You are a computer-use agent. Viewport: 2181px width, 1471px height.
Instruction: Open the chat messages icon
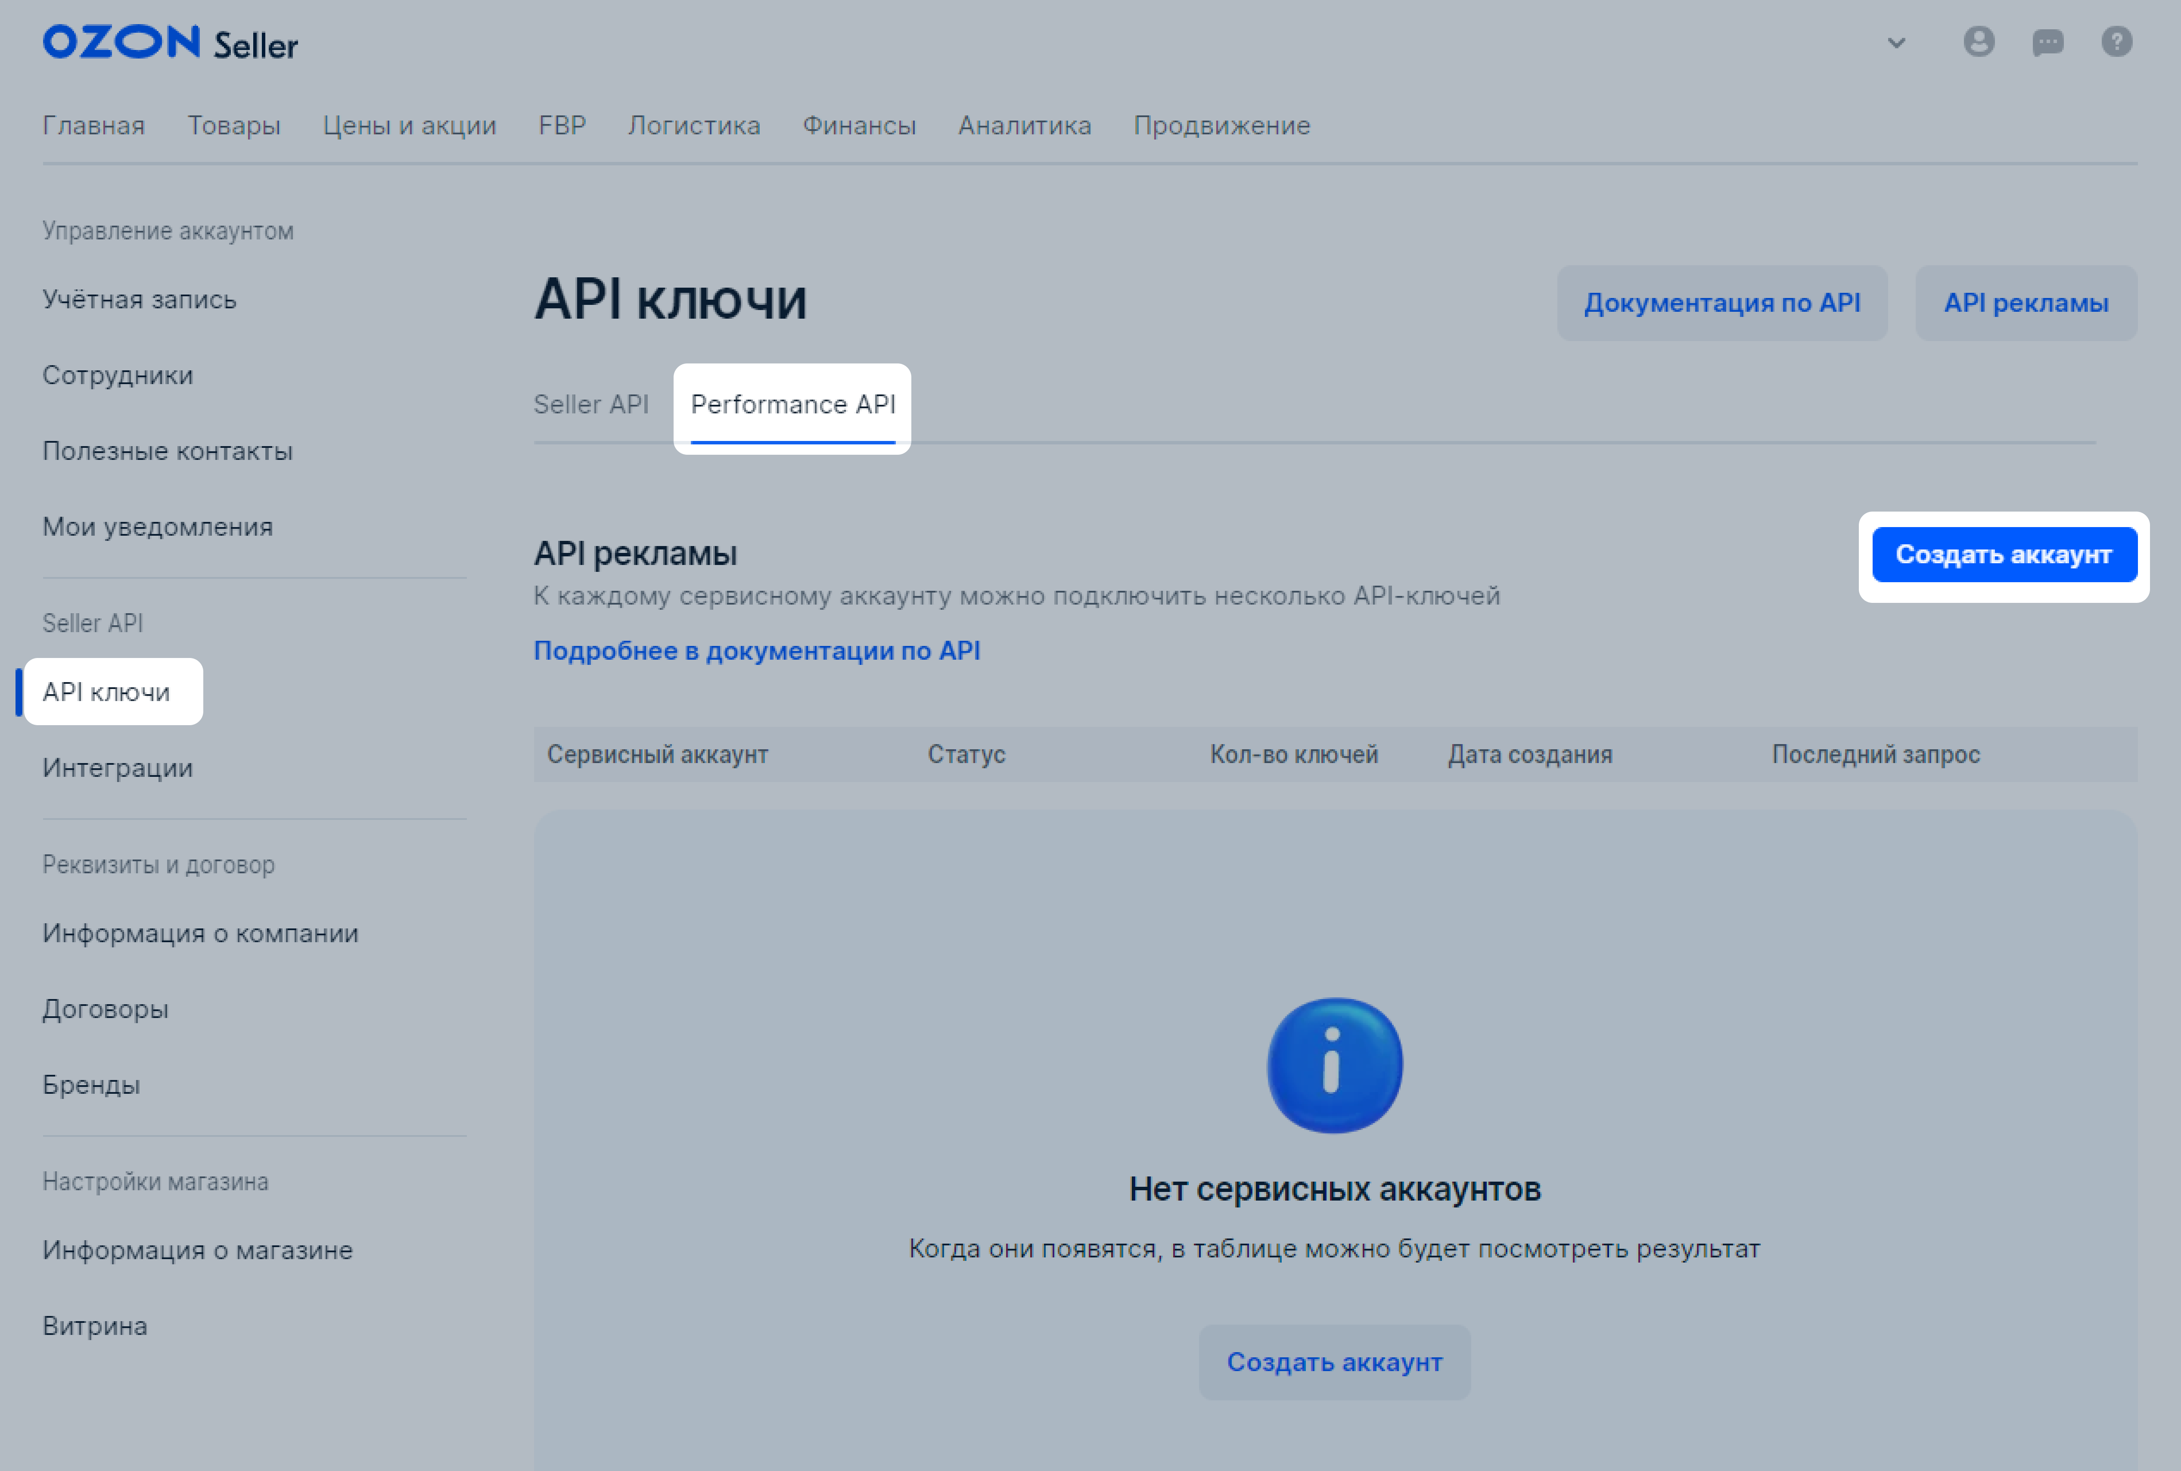[x=2048, y=42]
